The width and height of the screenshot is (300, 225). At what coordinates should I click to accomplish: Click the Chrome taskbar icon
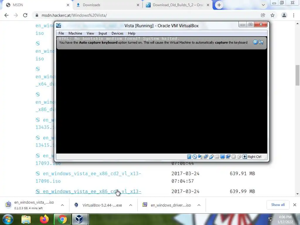[62, 219]
